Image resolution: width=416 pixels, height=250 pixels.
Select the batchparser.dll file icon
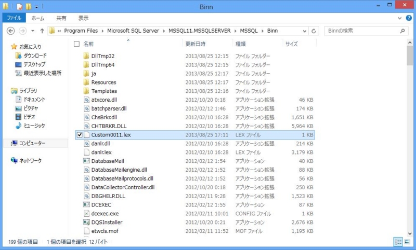tap(86, 108)
